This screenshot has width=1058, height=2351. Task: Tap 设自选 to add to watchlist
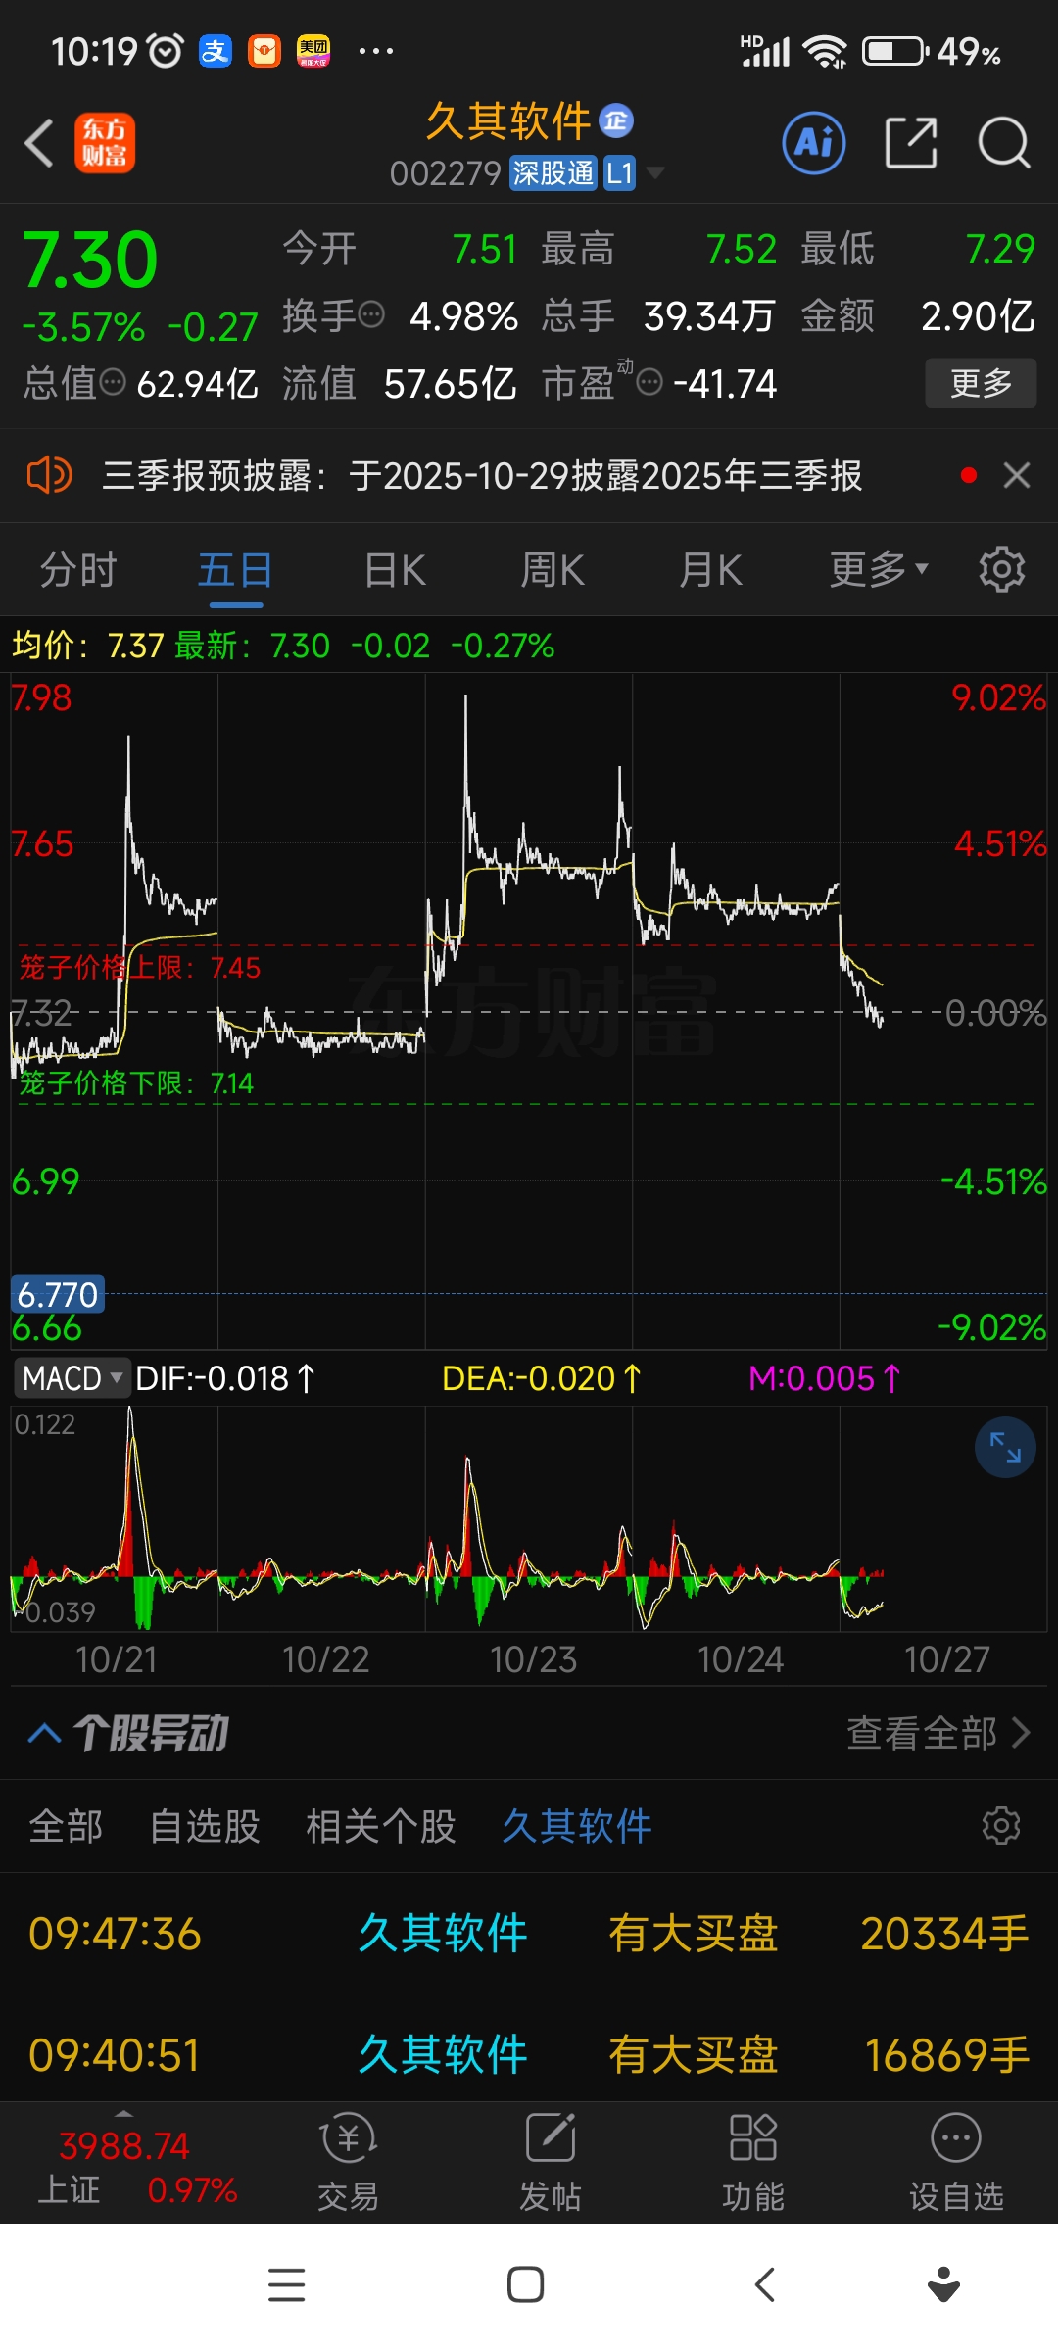(956, 2163)
